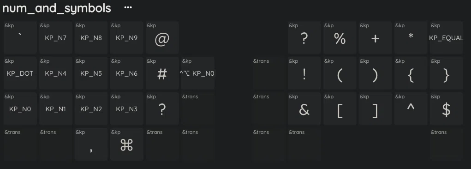This screenshot has width=471, height=169.
Task: Choose the Ctrl+Alt KP_N0 combo key
Action: coord(197,73)
